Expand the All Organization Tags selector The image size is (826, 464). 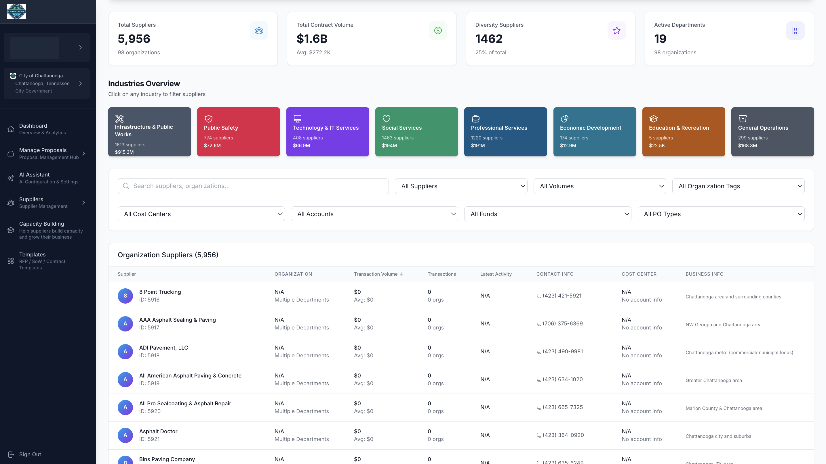[x=738, y=186]
